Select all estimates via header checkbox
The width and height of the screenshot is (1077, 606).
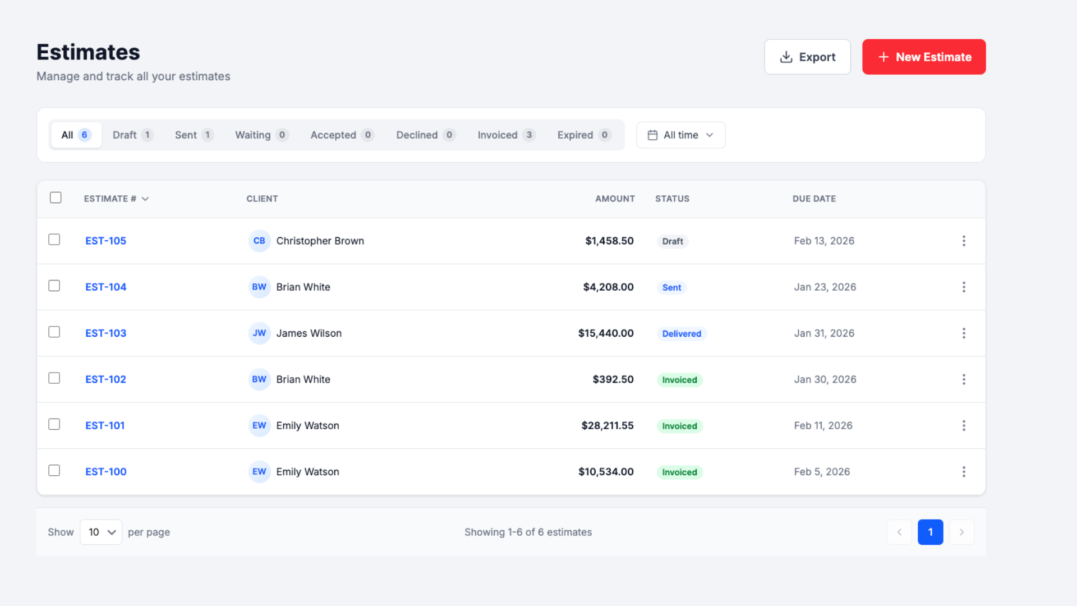[56, 198]
